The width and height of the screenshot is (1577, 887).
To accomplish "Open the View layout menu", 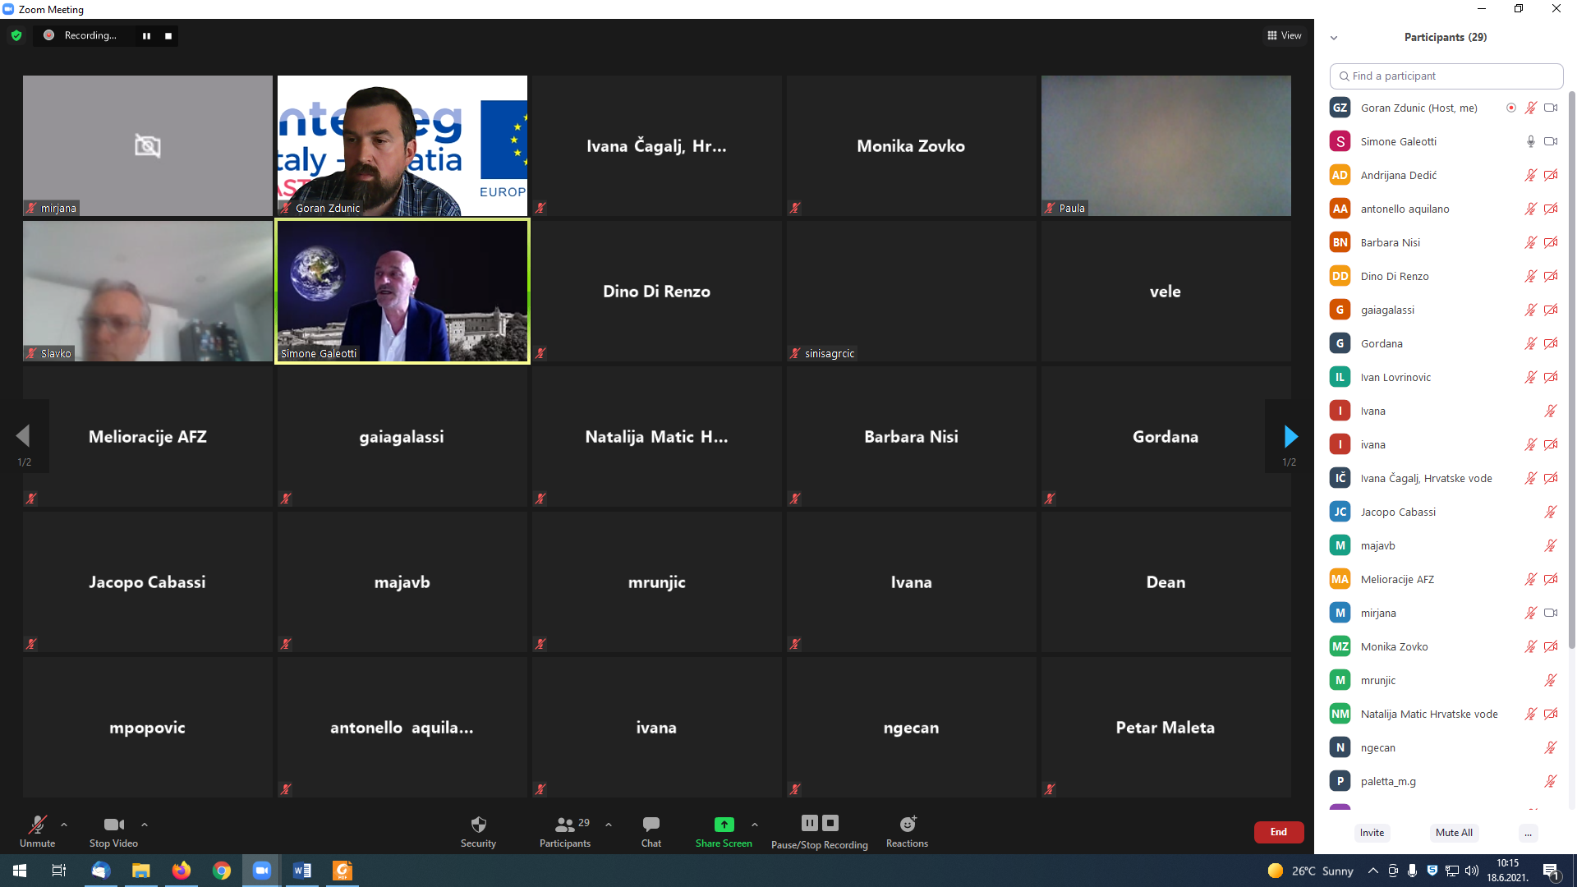I will pos(1284,35).
